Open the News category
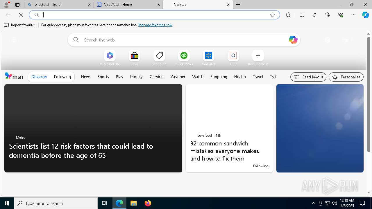Viewport: 372px width, 209px height. click(86, 77)
